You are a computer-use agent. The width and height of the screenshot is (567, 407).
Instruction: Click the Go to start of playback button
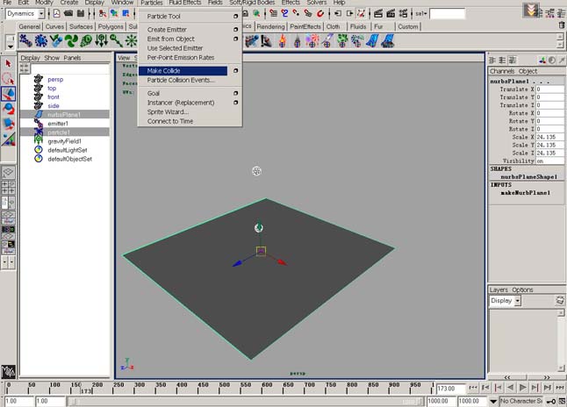[473, 388]
